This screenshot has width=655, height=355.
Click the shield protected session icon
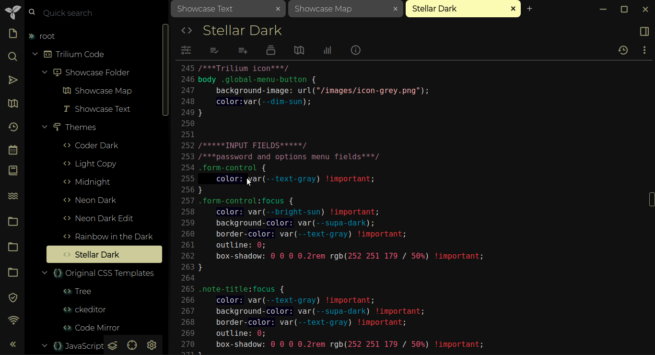[13, 298]
